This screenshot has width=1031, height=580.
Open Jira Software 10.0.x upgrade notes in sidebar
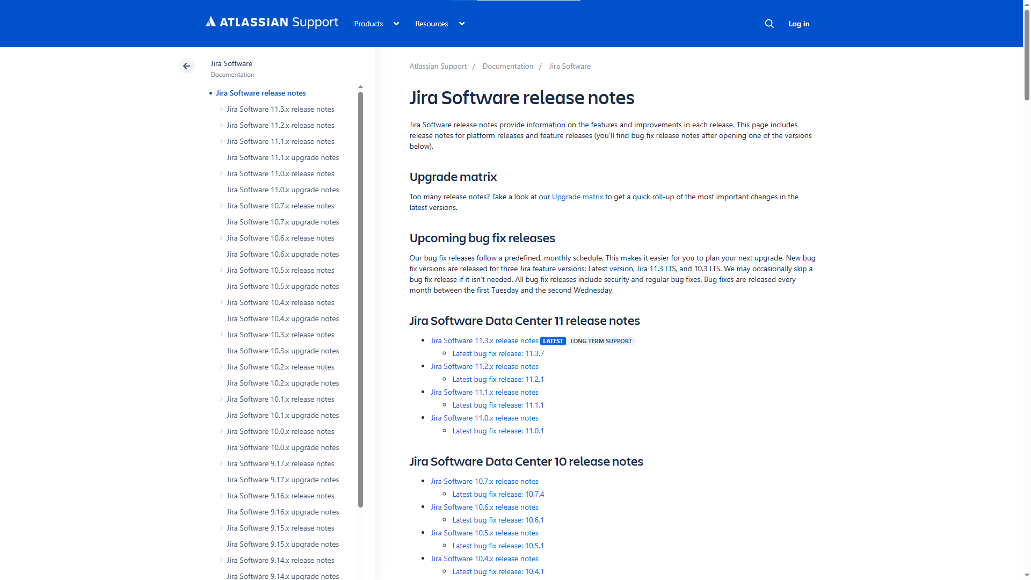pos(282,447)
